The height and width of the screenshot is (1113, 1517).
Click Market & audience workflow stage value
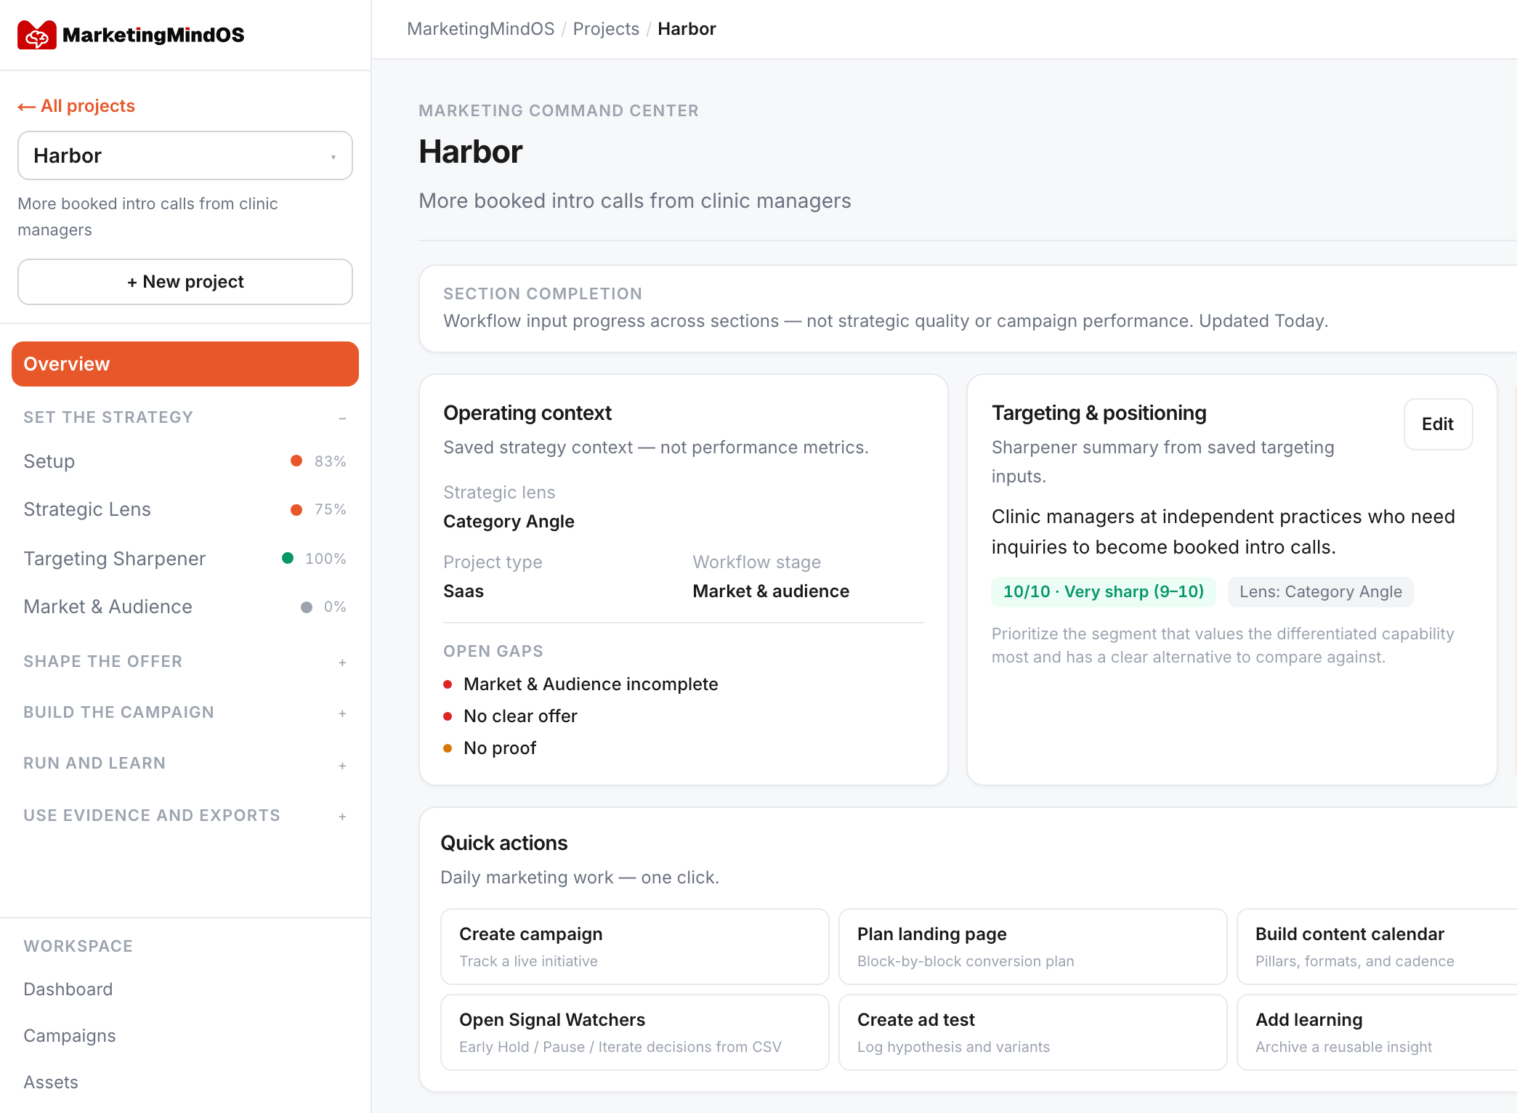click(771, 591)
